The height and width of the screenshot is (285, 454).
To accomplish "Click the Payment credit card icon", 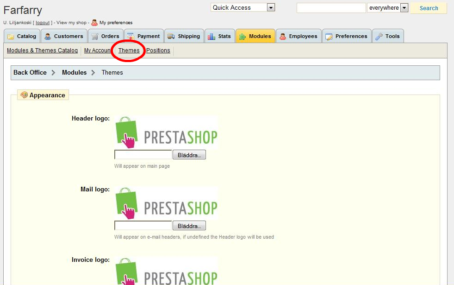I will click(x=131, y=36).
